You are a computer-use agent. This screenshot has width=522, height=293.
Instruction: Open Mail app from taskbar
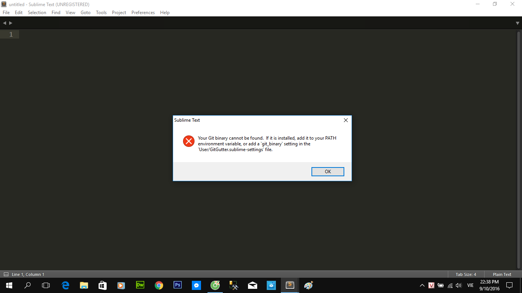[x=253, y=285]
